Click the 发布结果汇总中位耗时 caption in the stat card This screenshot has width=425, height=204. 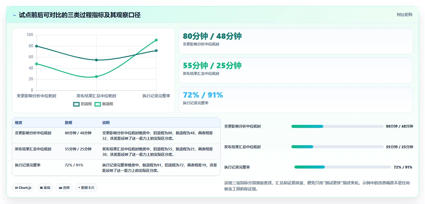pyautogui.click(x=201, y=74)
